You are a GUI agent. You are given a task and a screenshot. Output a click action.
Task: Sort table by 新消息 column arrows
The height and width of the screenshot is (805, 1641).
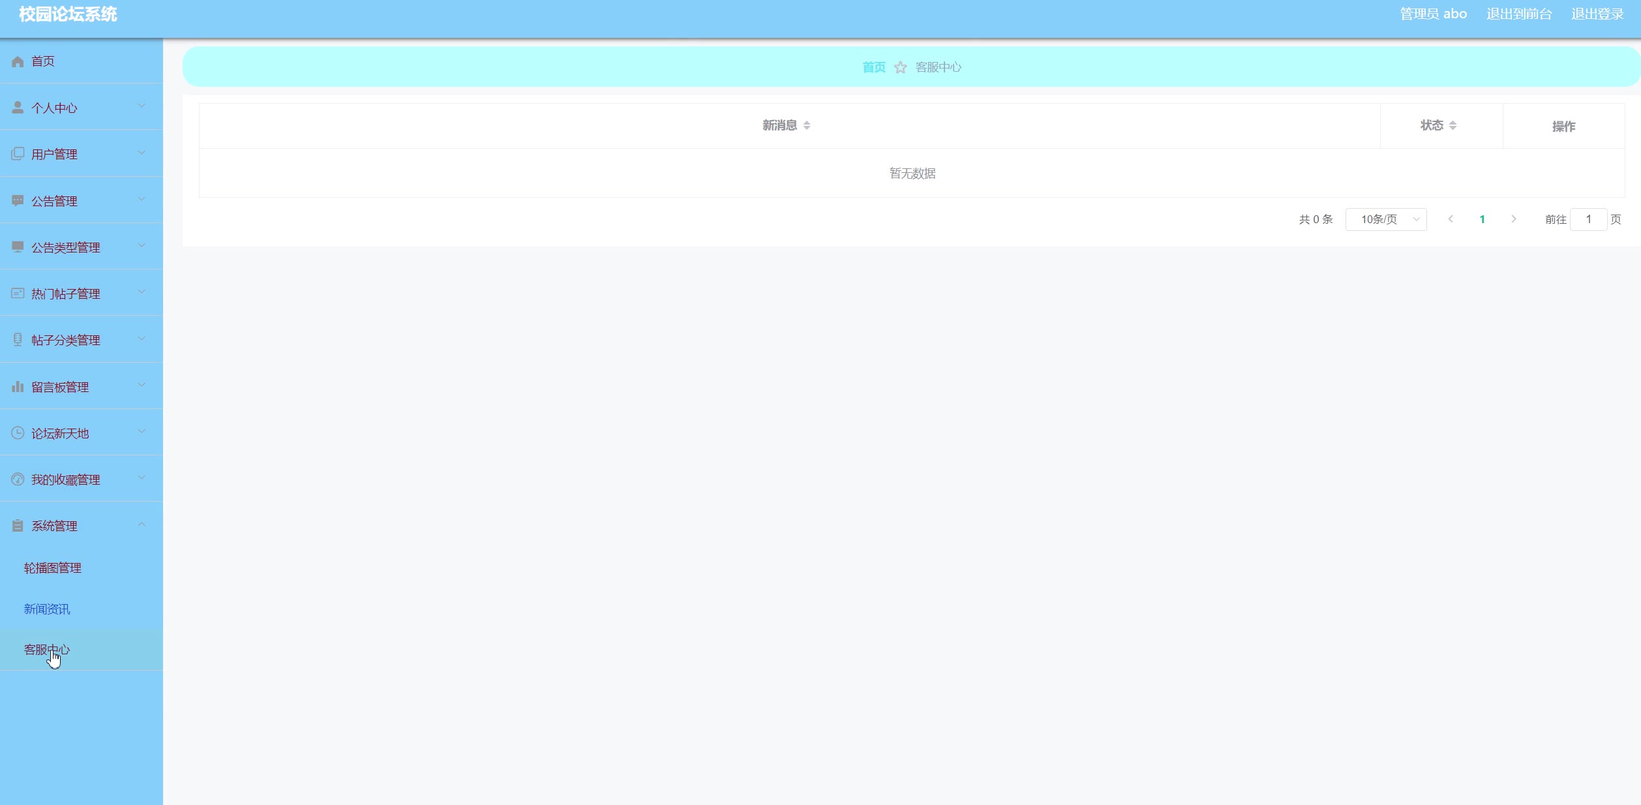[x=807, y=125]
